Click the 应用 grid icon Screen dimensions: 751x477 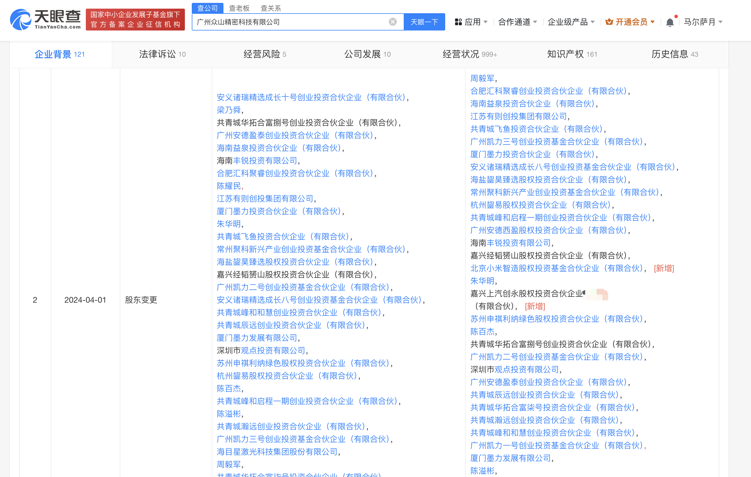(458, 22)
